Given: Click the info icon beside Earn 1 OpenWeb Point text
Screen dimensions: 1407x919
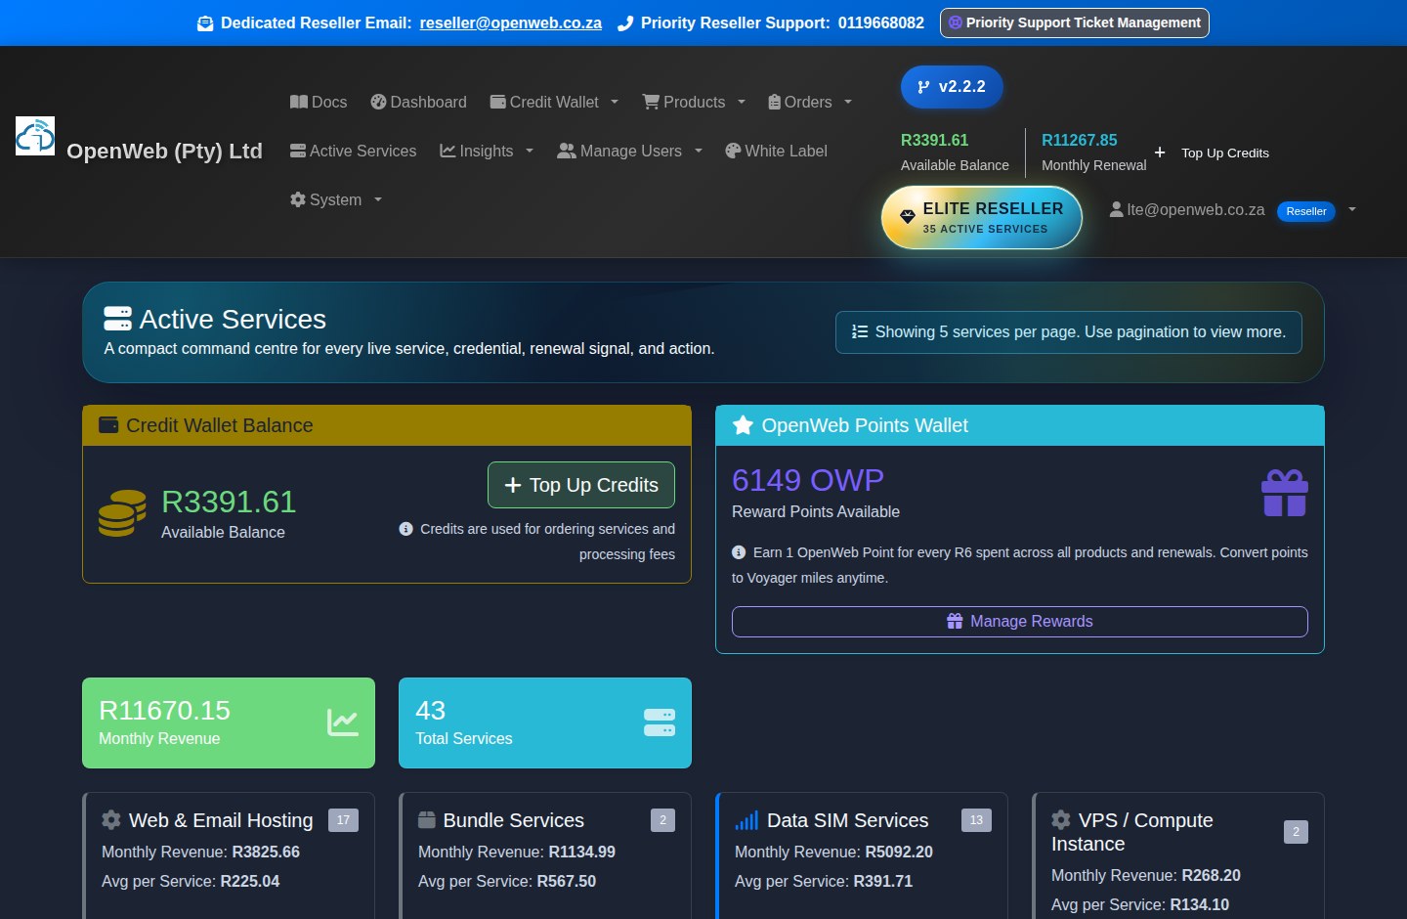Looking at the screenshot, I should pos(739,552).
